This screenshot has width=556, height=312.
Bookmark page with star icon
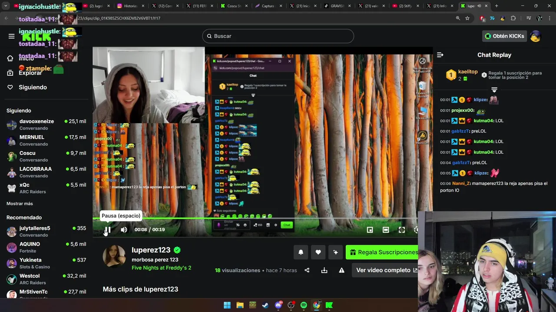(467, 18)
